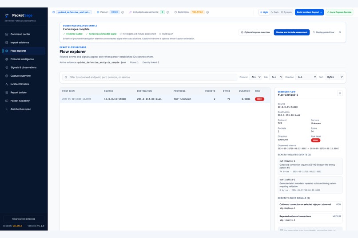Dismiss the guided investigation banner
Image resolution: width=358 pixels, height=238 pixels.
(x=340, y=32)
